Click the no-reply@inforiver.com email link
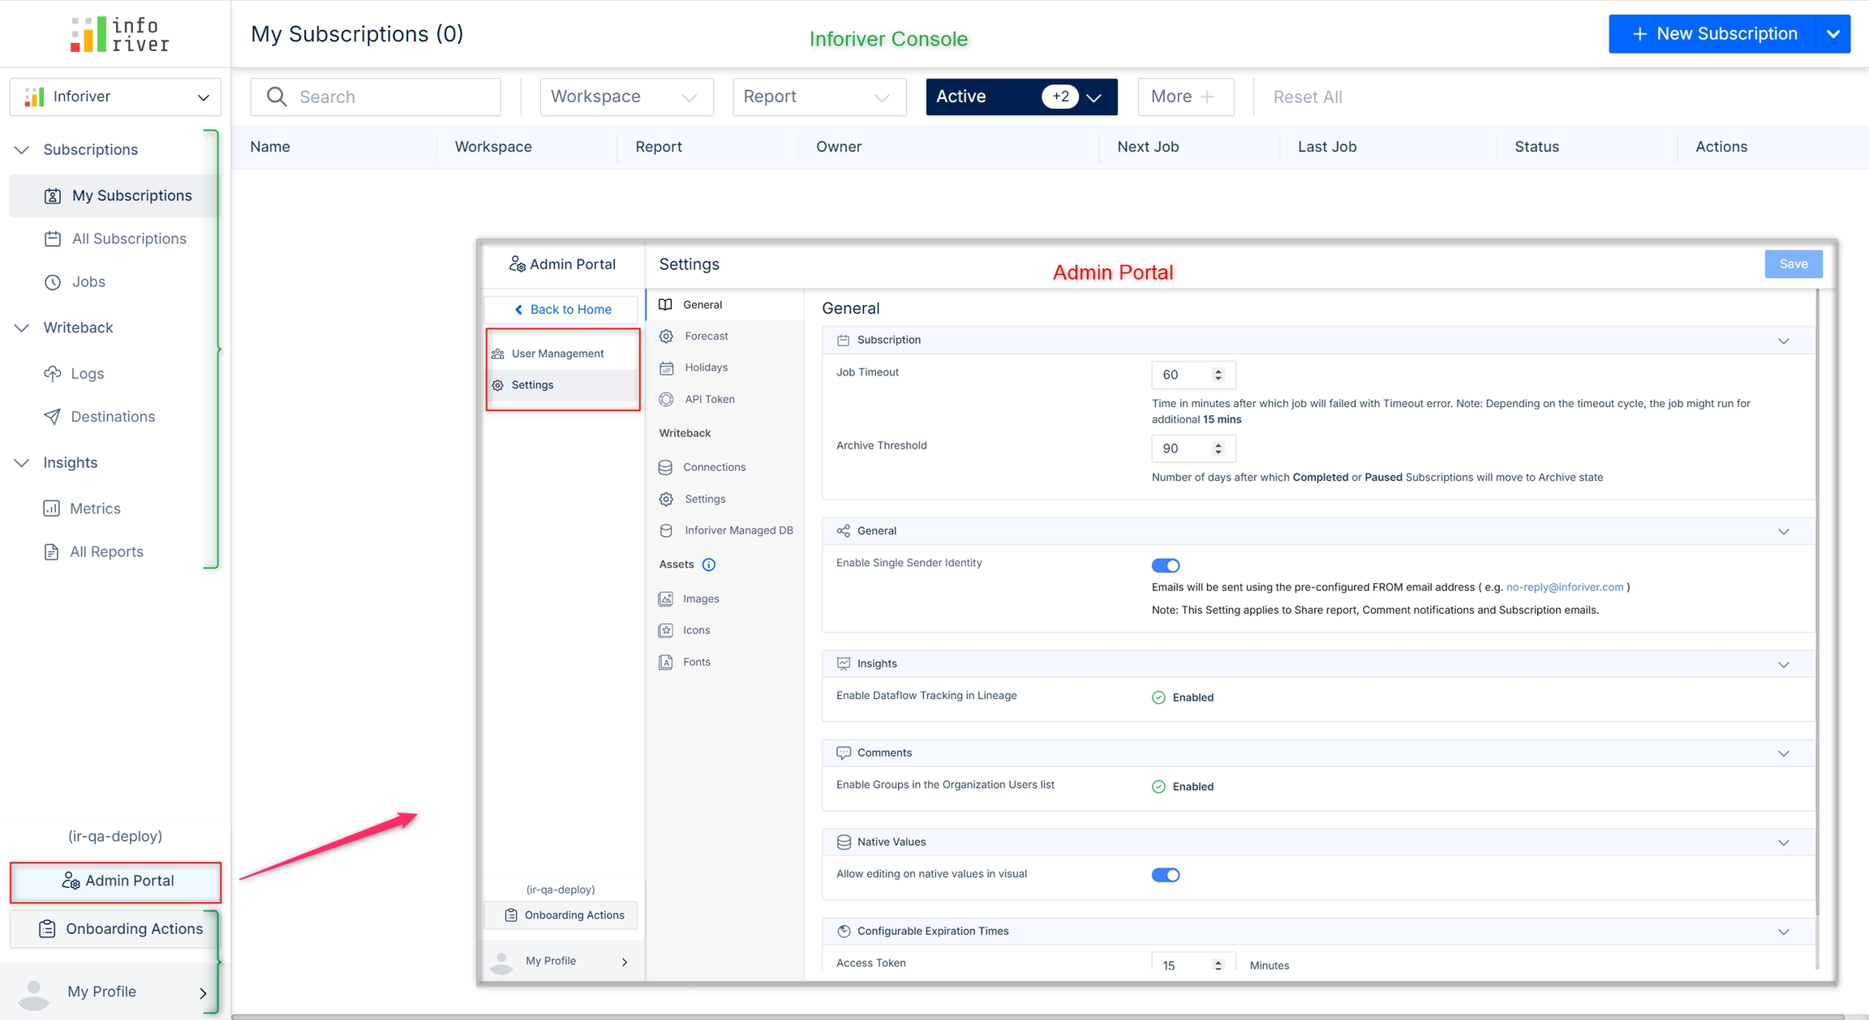The height and width of the screenshot is (1020, 1869). (x=1564, y=587)
